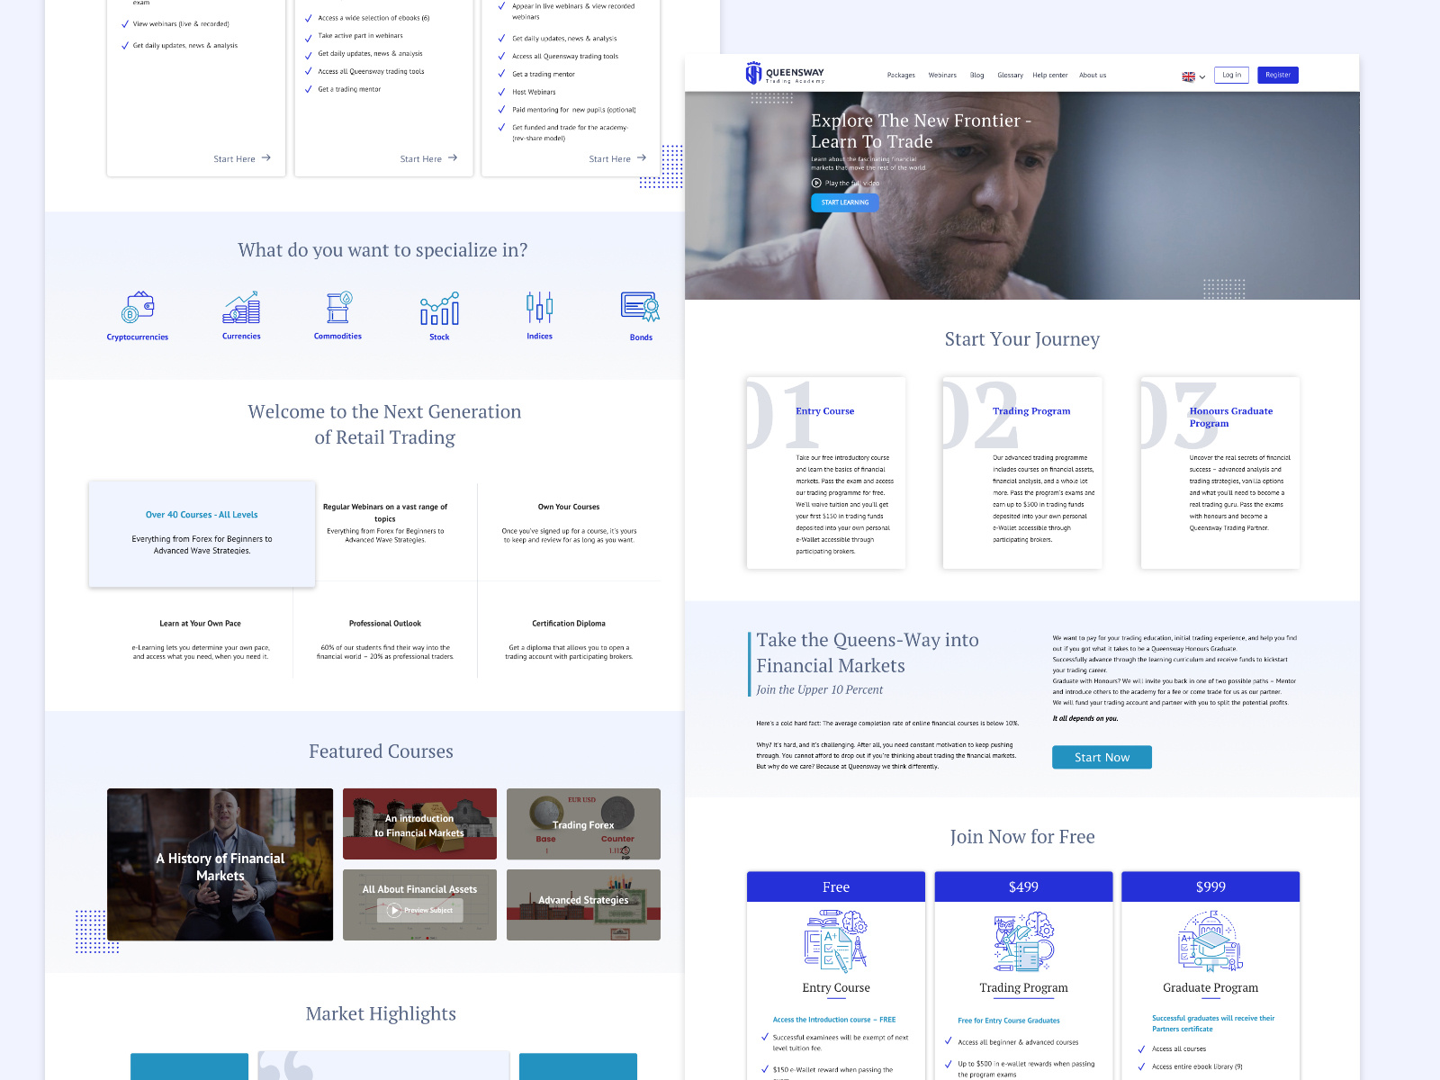Click the Log in button
1440x1080 pixels.
click(1231, 76)
